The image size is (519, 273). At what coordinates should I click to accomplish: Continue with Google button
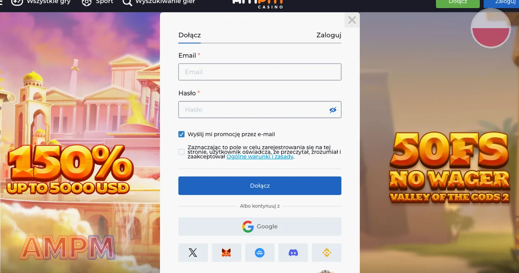click(x=260, y=226)
